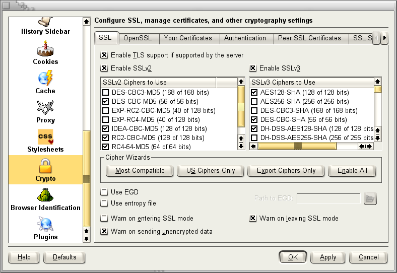
Task: Uncheck the DH-DSS-AES128-SHA cipher
Action: (x=254, y=128)
